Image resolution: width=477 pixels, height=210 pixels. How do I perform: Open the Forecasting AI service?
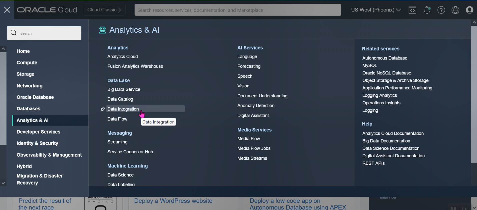click(x=249, y=66)
